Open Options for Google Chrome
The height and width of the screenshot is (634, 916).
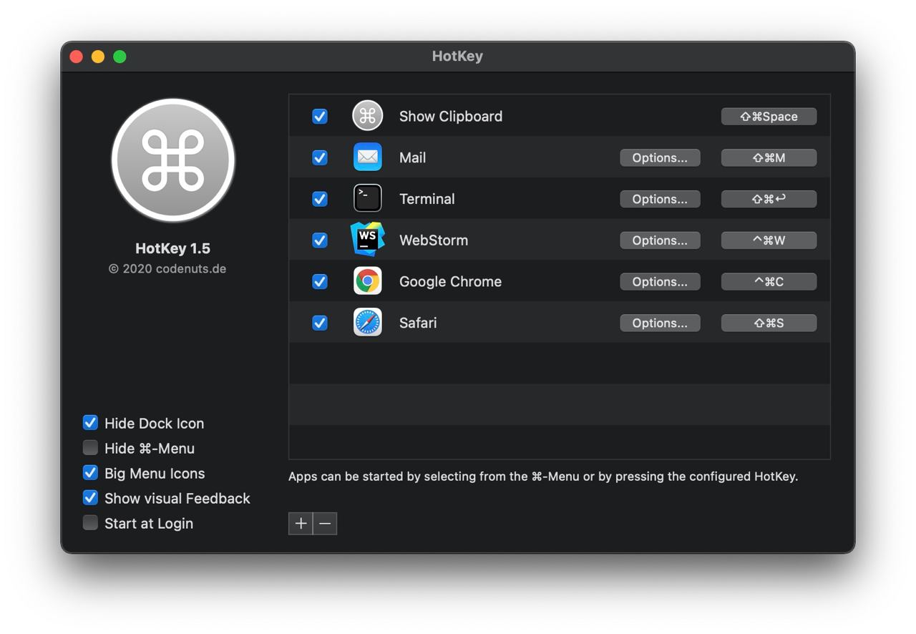coord(660,281)
